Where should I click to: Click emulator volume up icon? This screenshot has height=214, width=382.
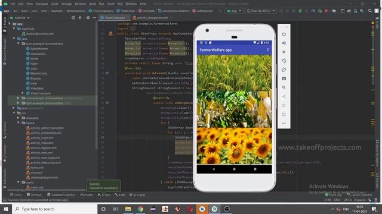tap(284, 43)
